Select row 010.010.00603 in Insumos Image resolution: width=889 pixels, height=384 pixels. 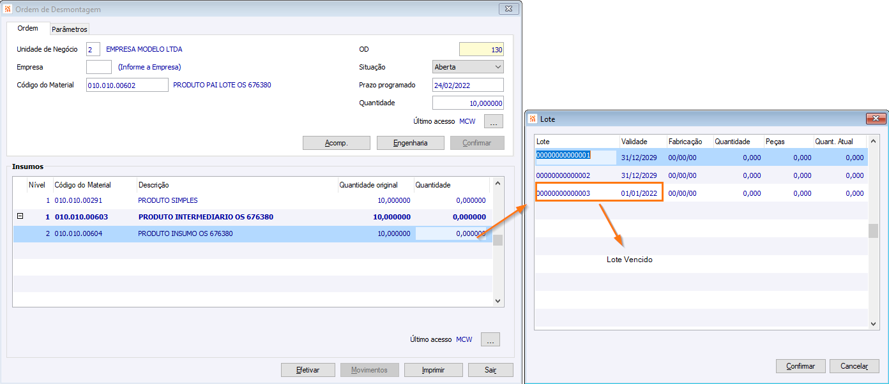click(x=252, y=217)
